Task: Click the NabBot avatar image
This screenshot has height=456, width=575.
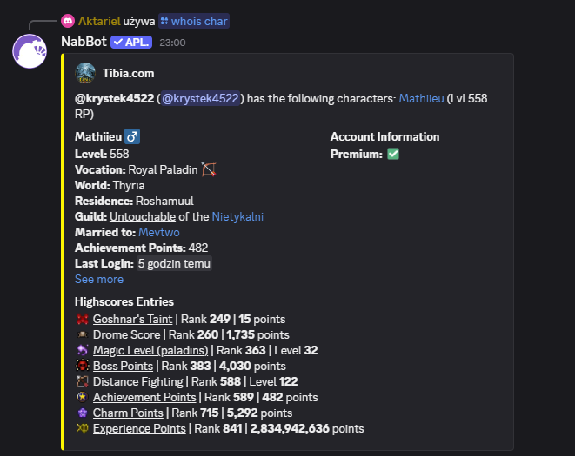Action: click(x=30, y=51)
